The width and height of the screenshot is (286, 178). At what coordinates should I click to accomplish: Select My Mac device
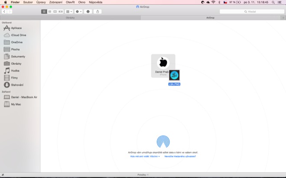[x=13, y=104]
